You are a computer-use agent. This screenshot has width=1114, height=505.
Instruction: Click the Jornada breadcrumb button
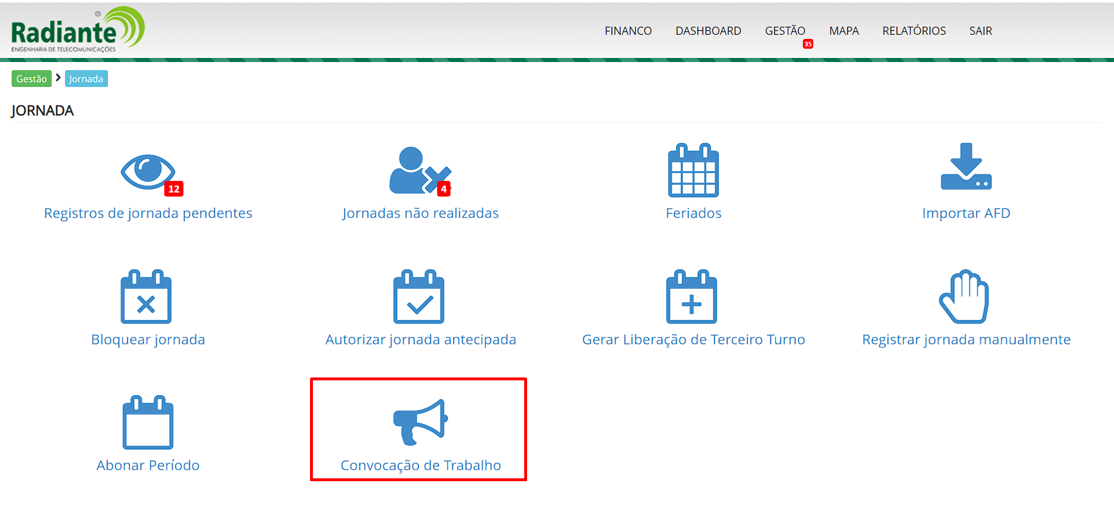coord(86,79)
